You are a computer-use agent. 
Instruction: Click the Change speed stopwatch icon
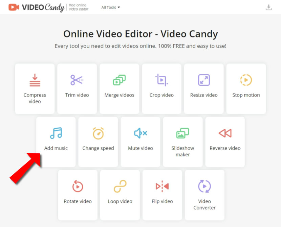point(98,133)
